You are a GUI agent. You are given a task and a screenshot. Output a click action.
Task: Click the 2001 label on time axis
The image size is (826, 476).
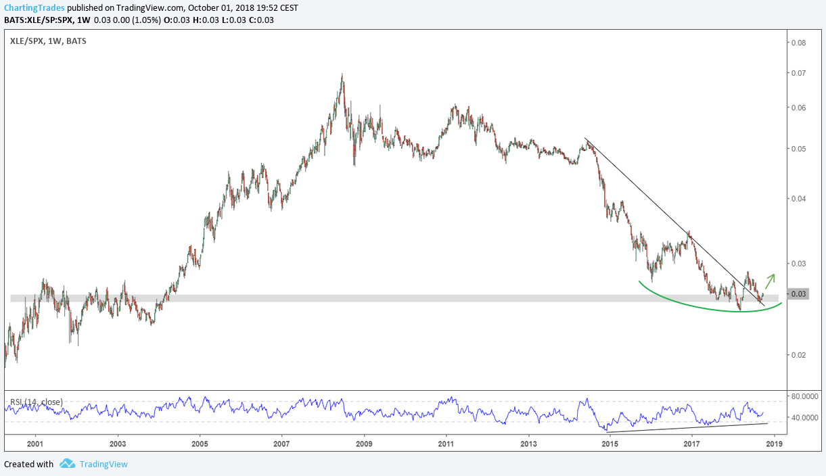click(35, 444)
